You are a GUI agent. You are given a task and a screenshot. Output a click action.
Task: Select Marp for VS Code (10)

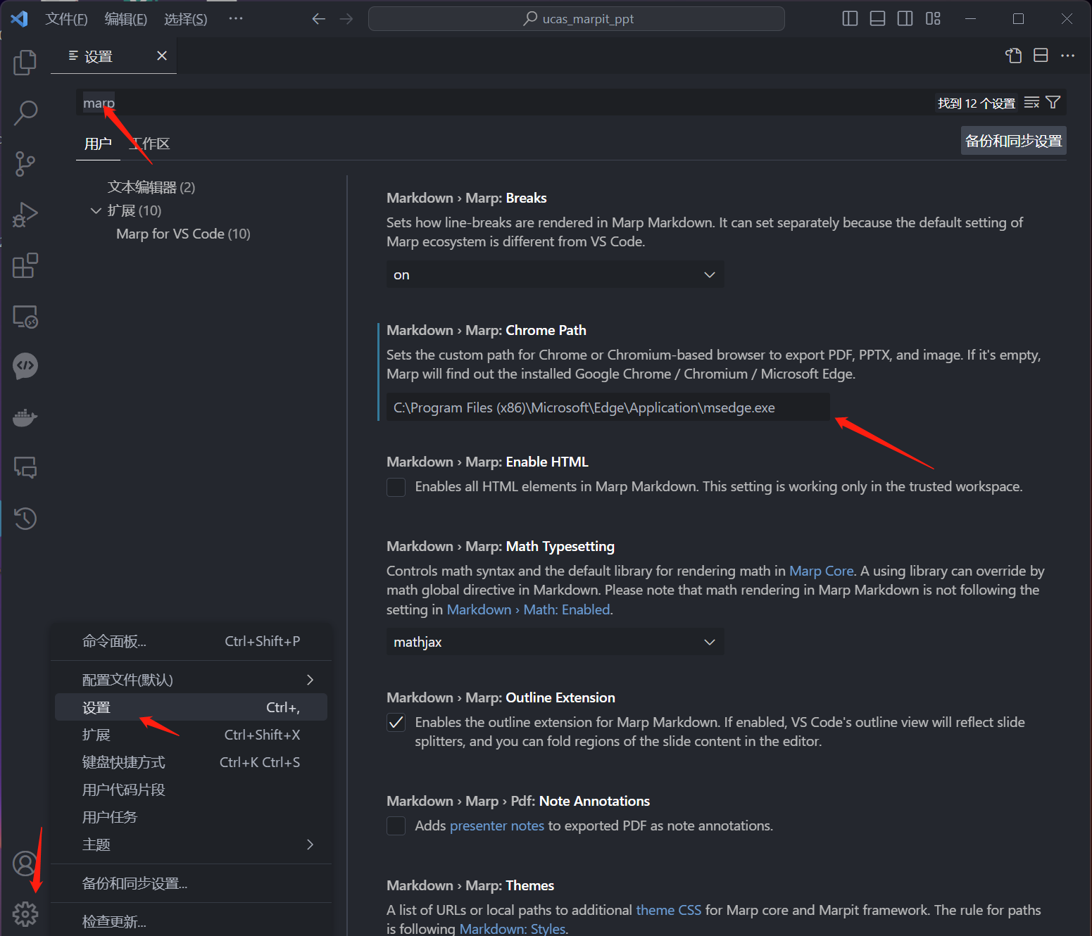pos(183,234)
